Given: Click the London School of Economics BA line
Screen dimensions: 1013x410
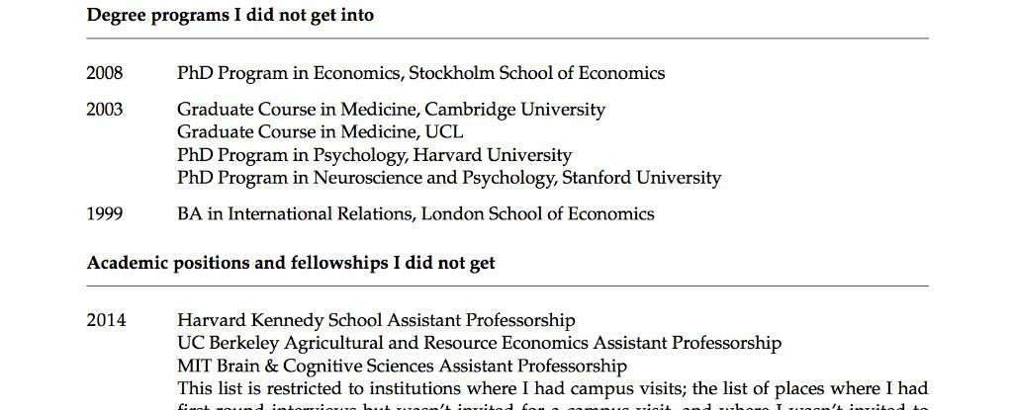Looking at the screenshot, I should click(415, 214).
